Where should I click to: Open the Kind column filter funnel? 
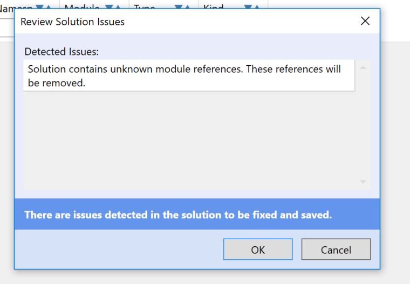pyautogui.click(x=248, y=6)
